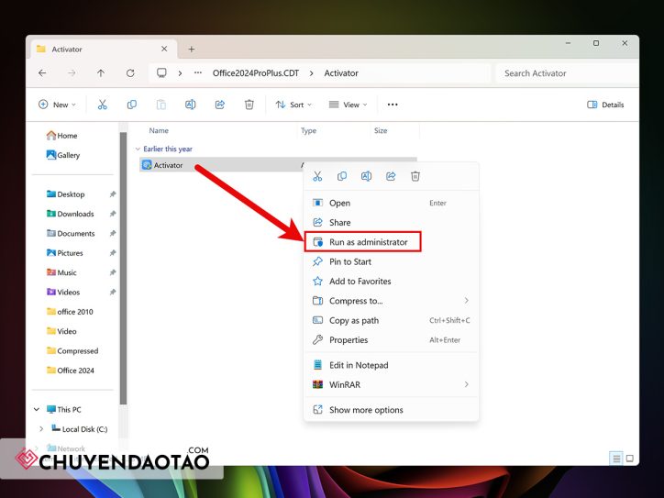This screenshot has width=664, height=498.
Task: Open the See more ellipsis in the toolbar
Action: 393,105
